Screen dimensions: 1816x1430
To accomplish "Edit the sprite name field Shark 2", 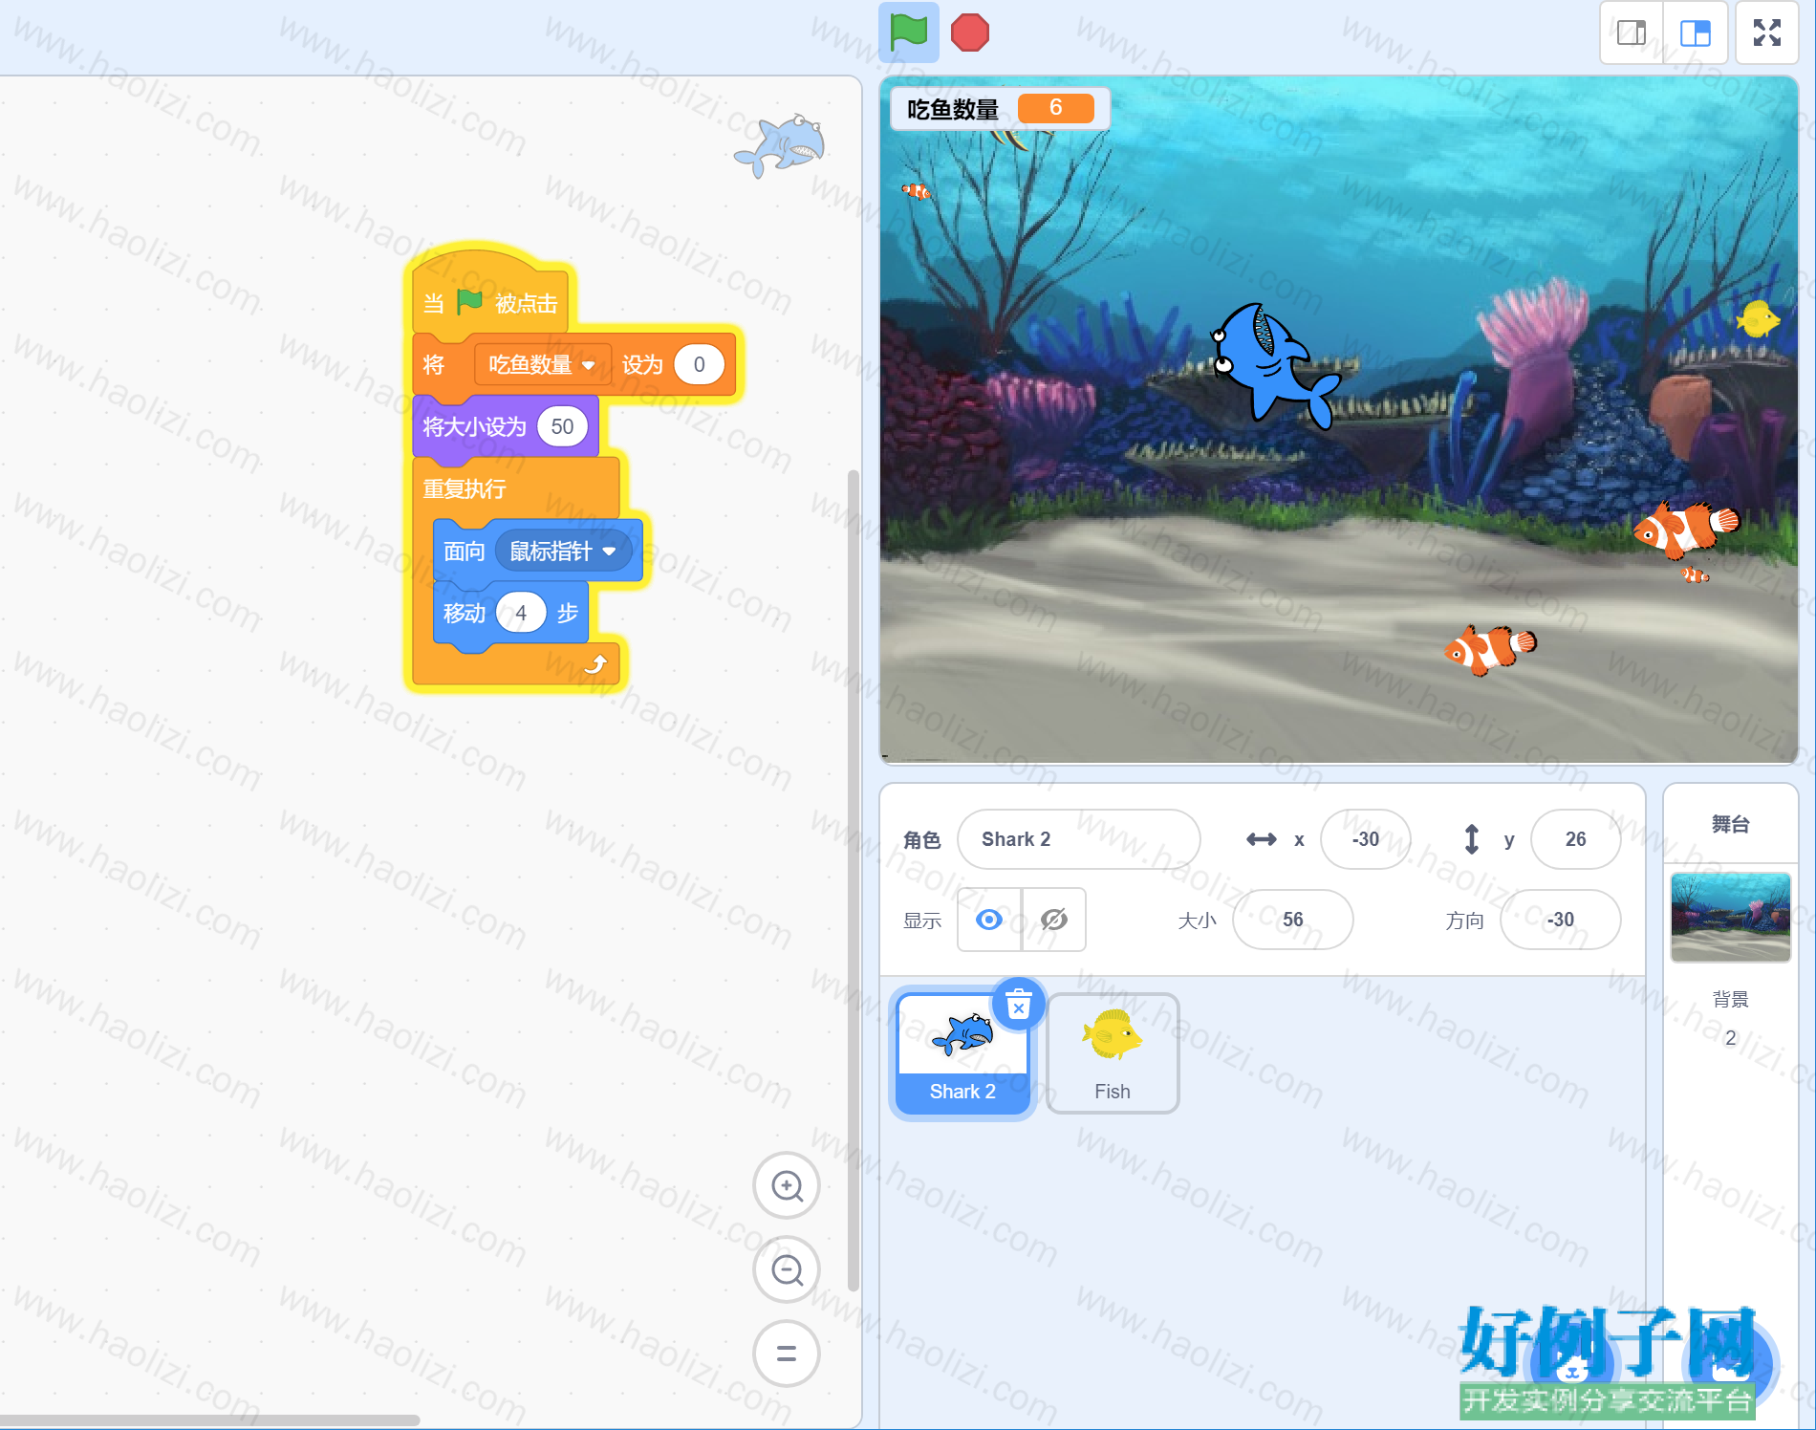I will point(1079,839).
